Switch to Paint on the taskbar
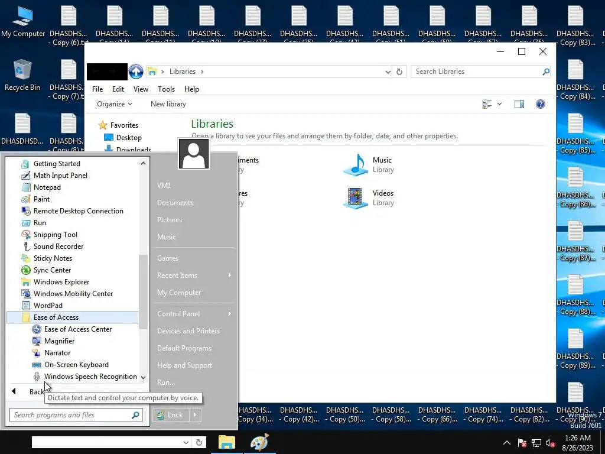Viewport: 605px width, 454px height. [259, 442]
